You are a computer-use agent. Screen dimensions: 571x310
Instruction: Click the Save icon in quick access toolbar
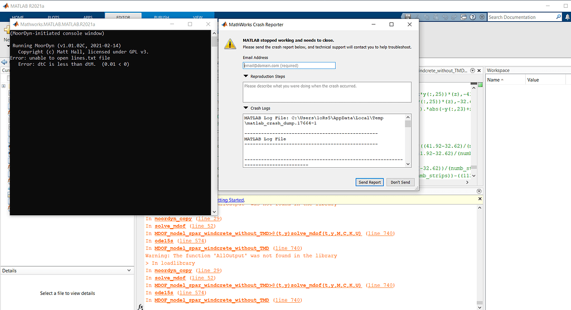408,17
